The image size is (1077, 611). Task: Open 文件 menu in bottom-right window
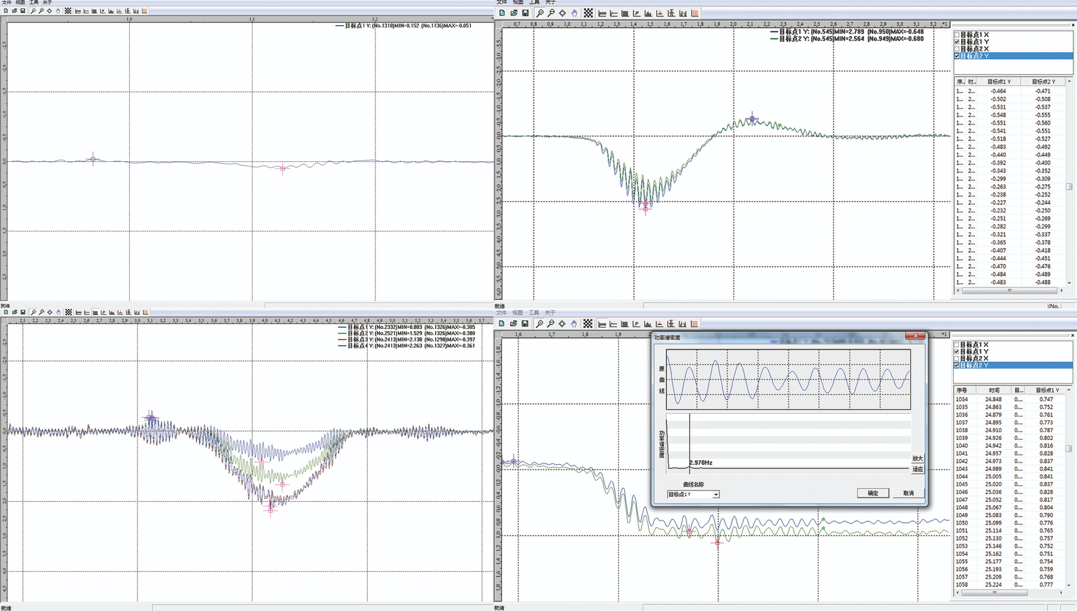click(x=502, y=312)
